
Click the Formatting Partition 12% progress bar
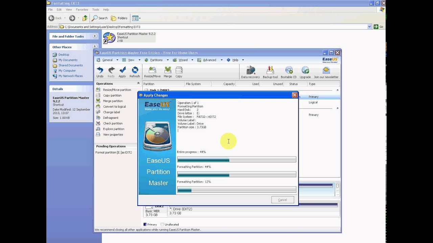236,190
